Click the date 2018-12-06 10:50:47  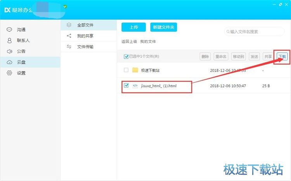[228, 86]
